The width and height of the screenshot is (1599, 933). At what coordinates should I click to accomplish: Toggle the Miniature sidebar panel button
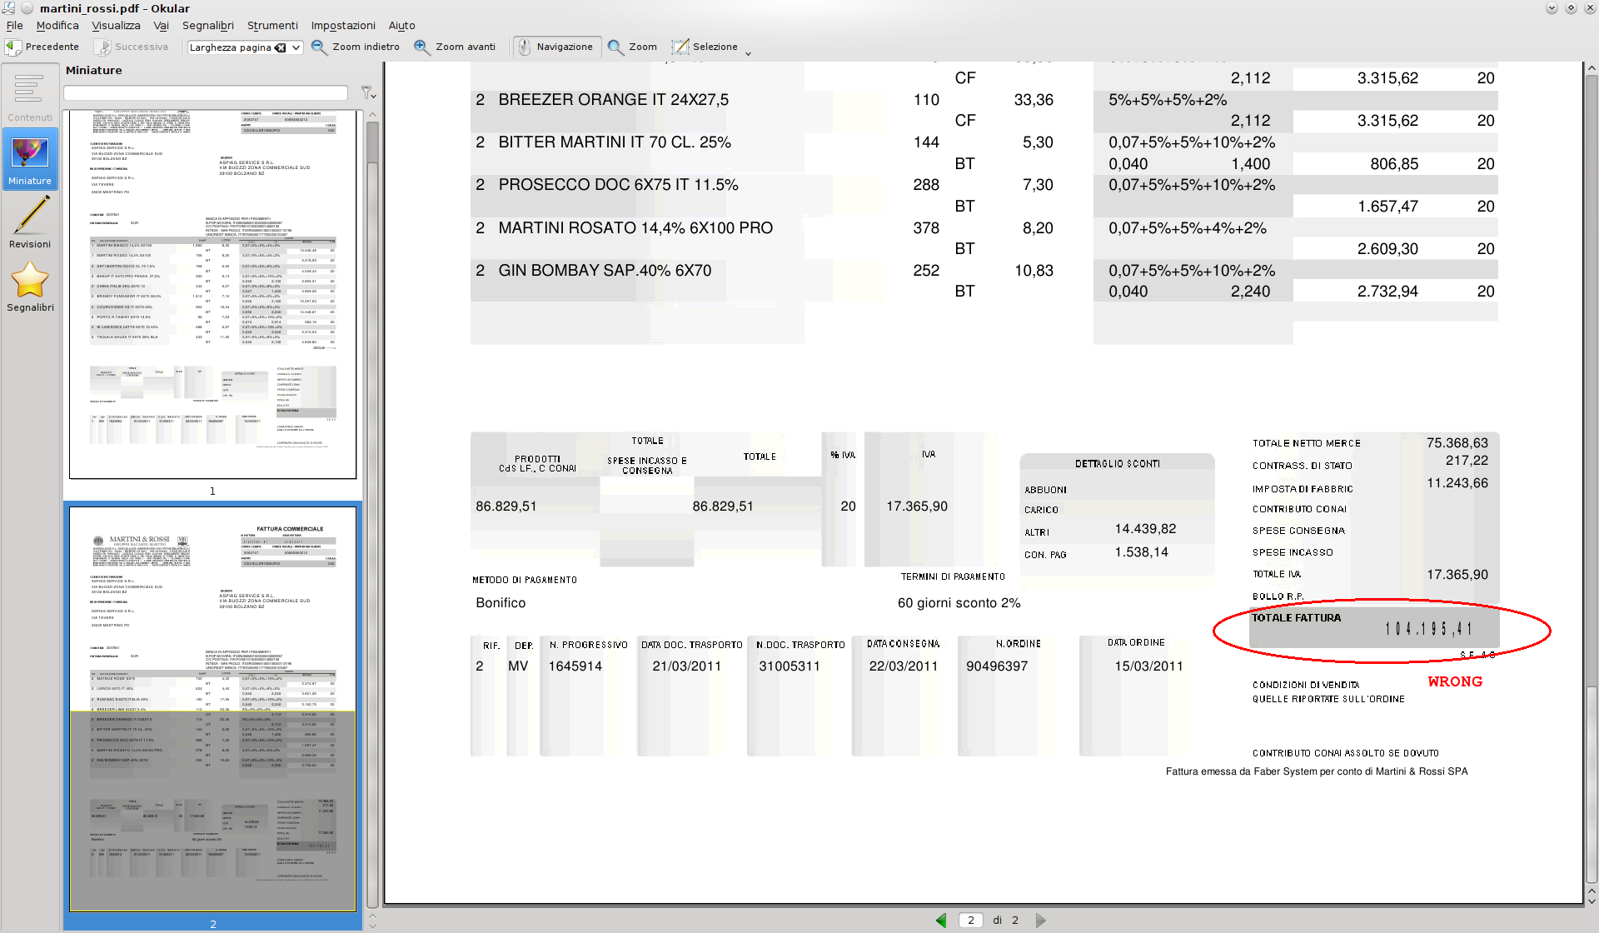tap(30, 160)
